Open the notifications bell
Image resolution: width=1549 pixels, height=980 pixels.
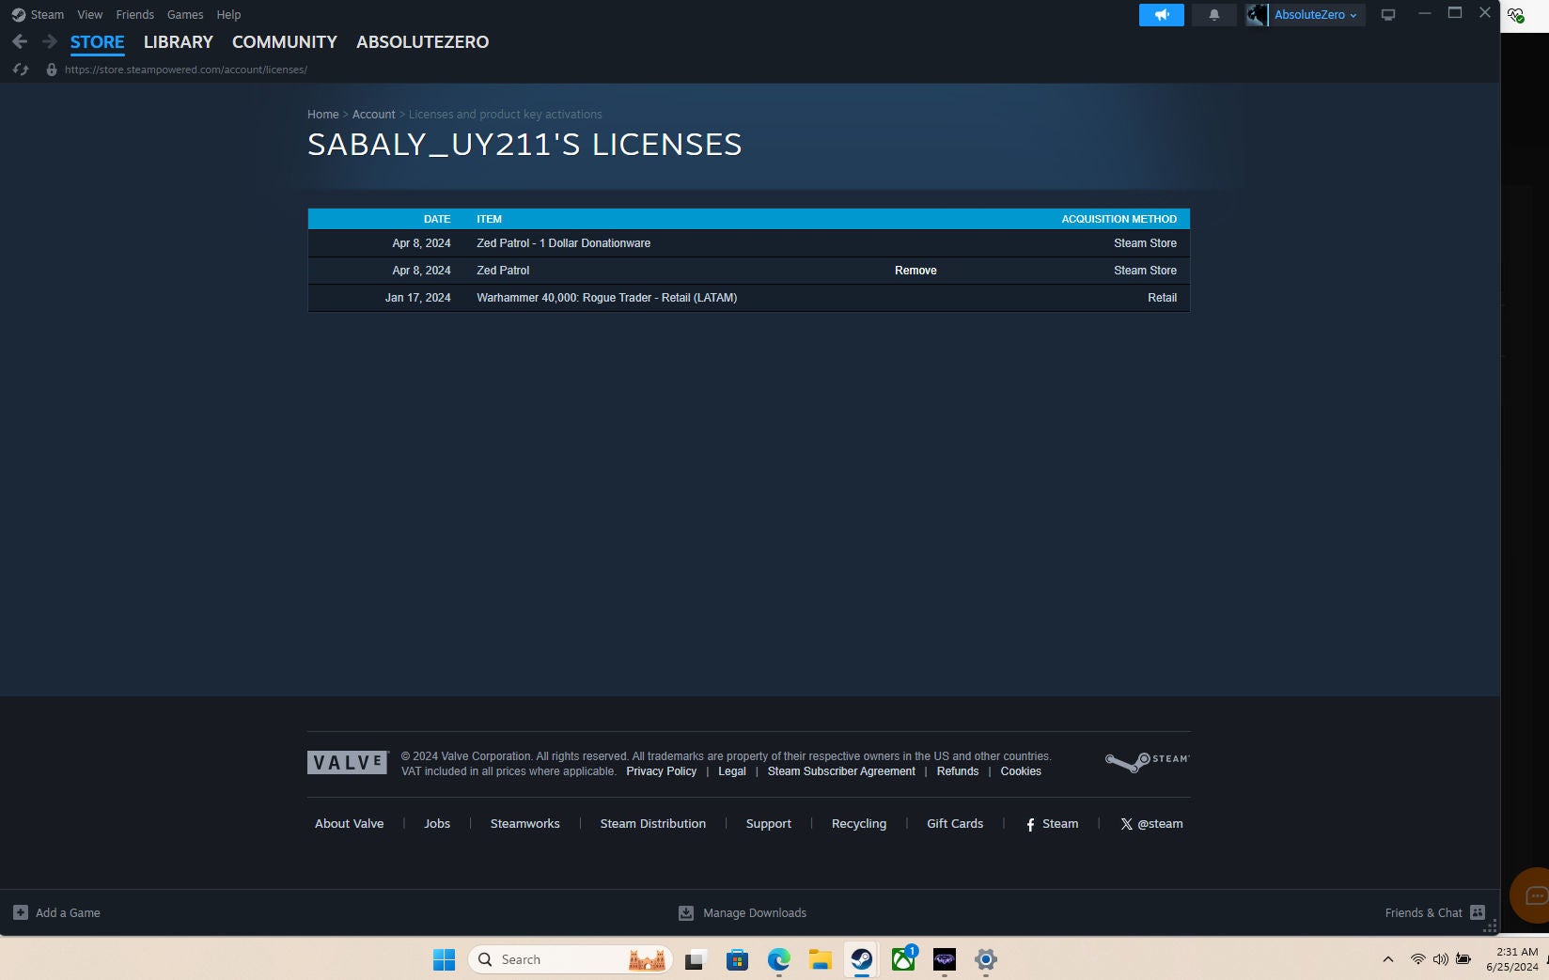coord(1213,15)
